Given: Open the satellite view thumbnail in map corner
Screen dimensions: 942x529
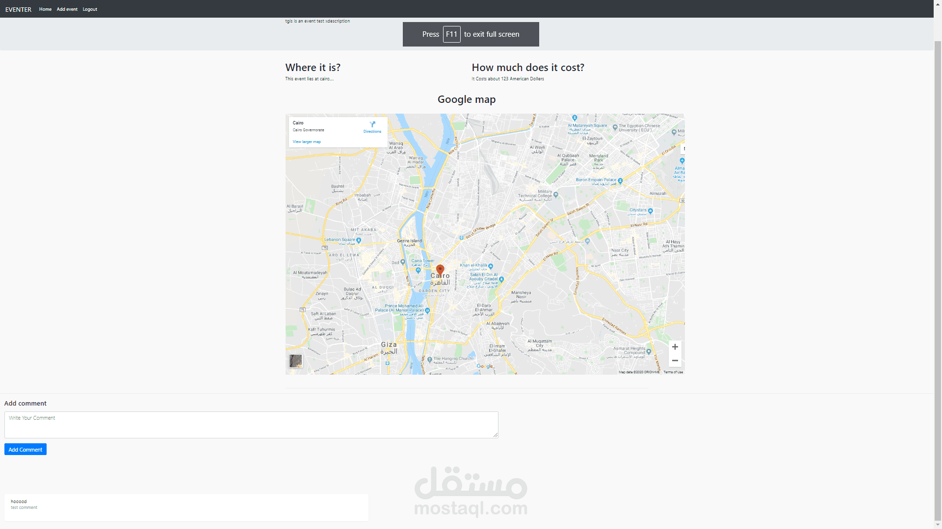Looking at the screenshot, I should point(295,361).
